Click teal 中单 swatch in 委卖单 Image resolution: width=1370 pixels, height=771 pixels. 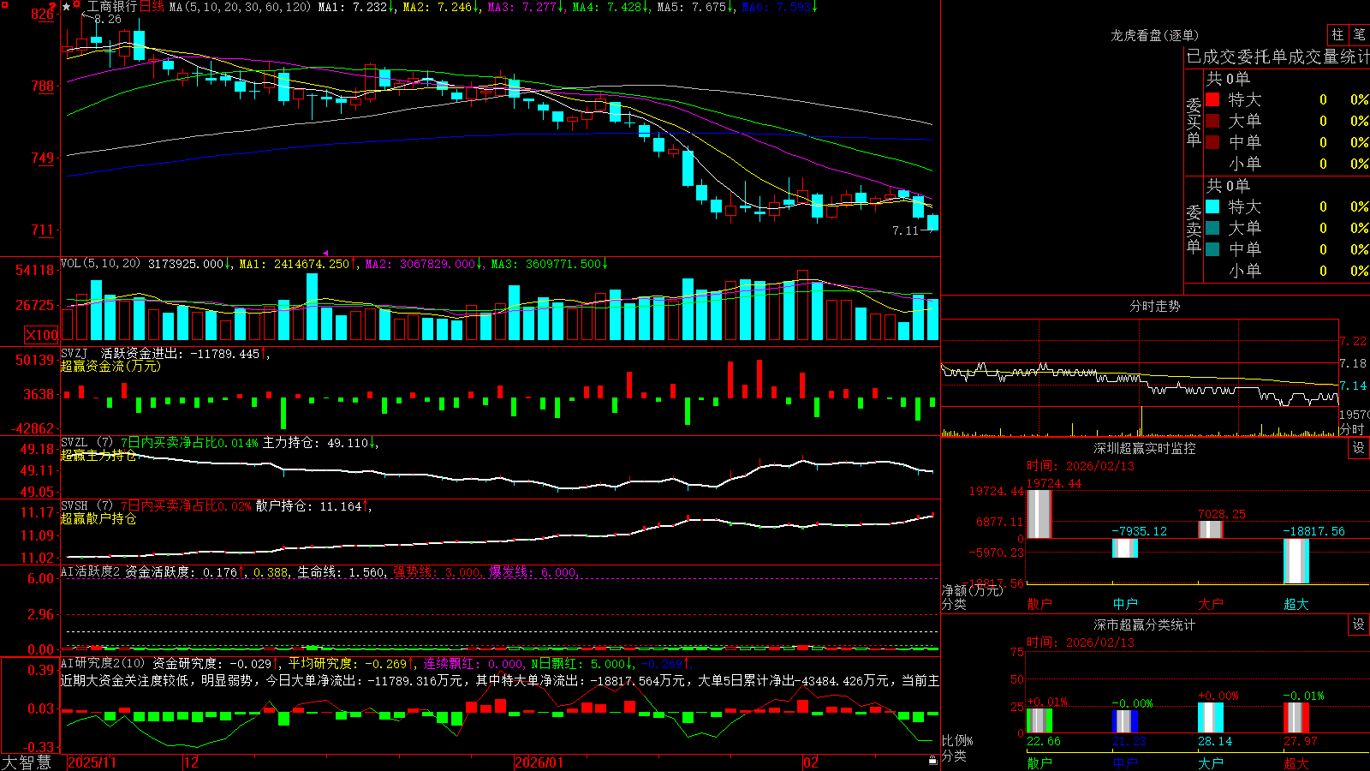pyautogui.click(x=1212, y=249)
